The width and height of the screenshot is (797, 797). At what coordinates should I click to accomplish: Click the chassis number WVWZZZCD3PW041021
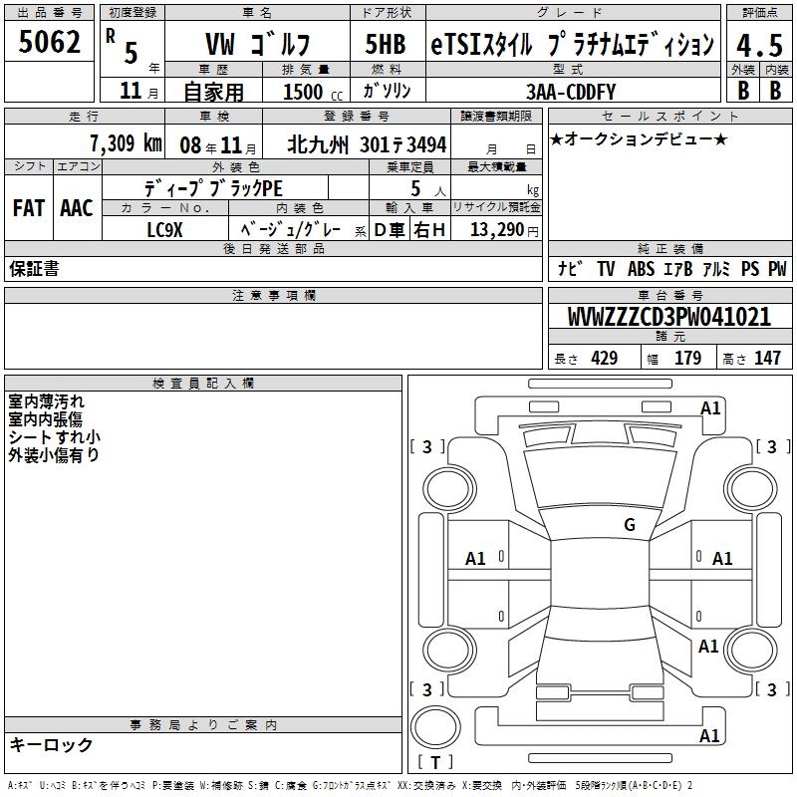(x=668, y=317)
